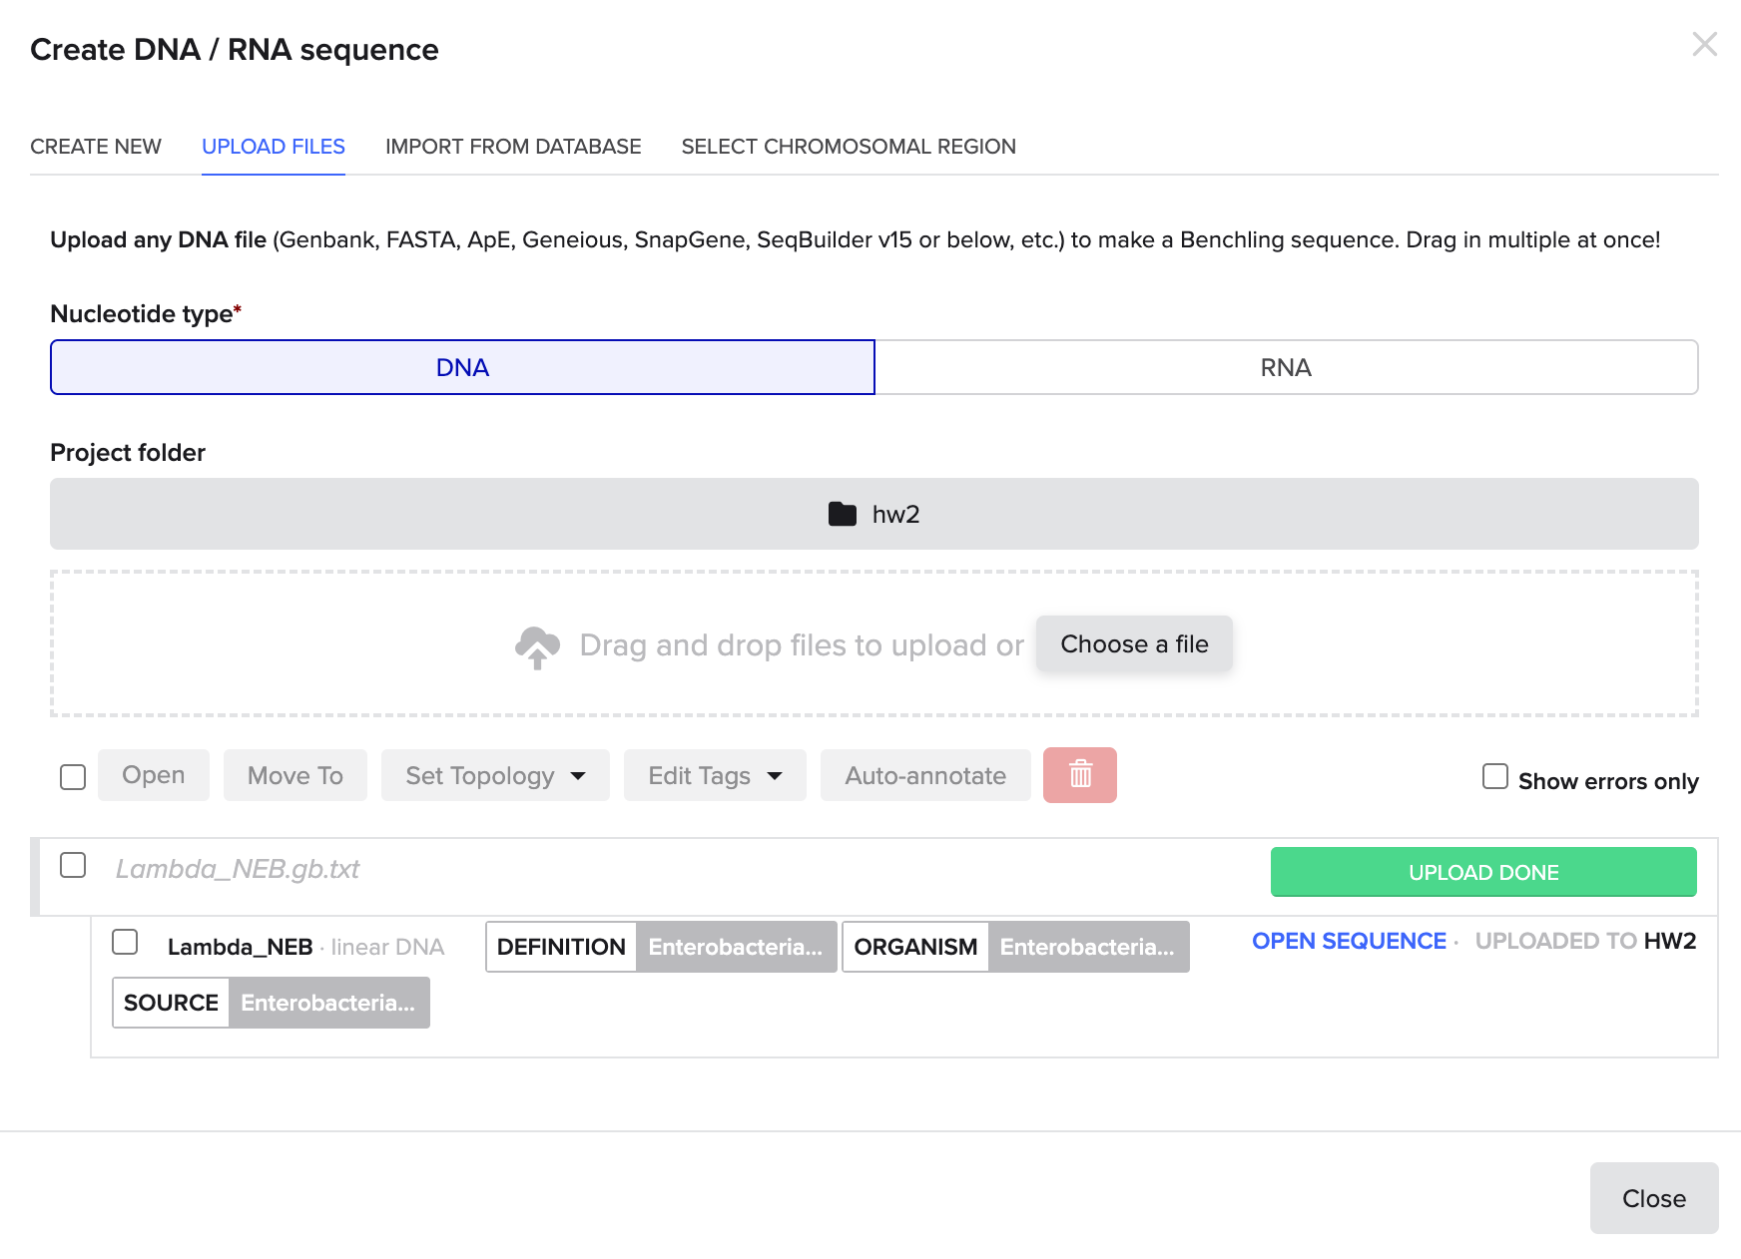Image resolution: width=1741 pixels, height=1259 pixels.
Task: Enable Show errors only
Action: pyautogui.click(x=1494, y=777)
